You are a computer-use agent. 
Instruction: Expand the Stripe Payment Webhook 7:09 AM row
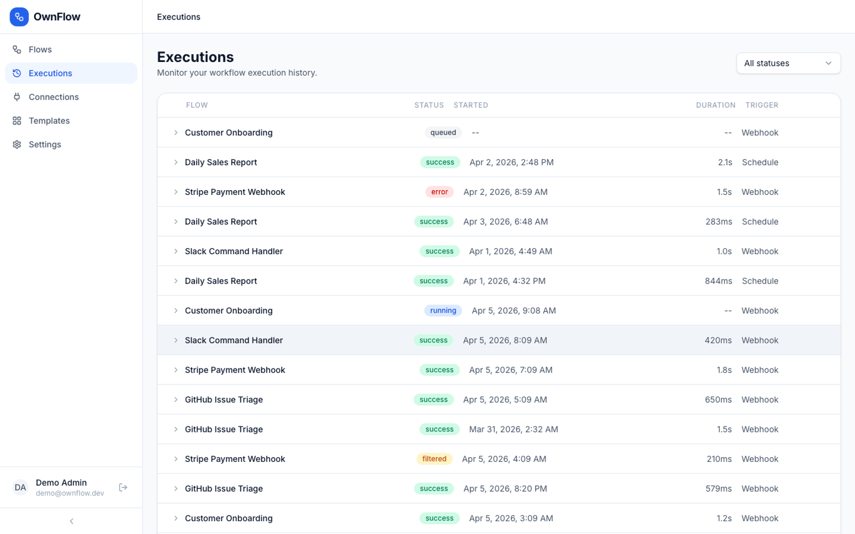click(x=176, y=370)
